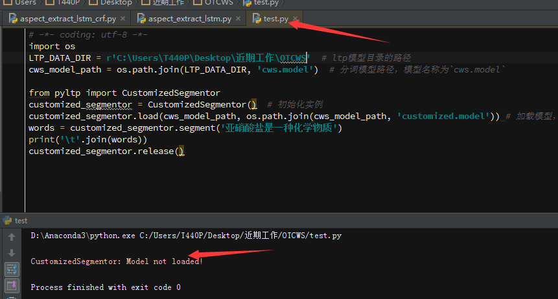Click the Down the stack trace arrow

[12, 253]
